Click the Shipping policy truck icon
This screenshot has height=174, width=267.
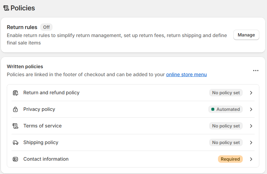(x=15, y=142)
